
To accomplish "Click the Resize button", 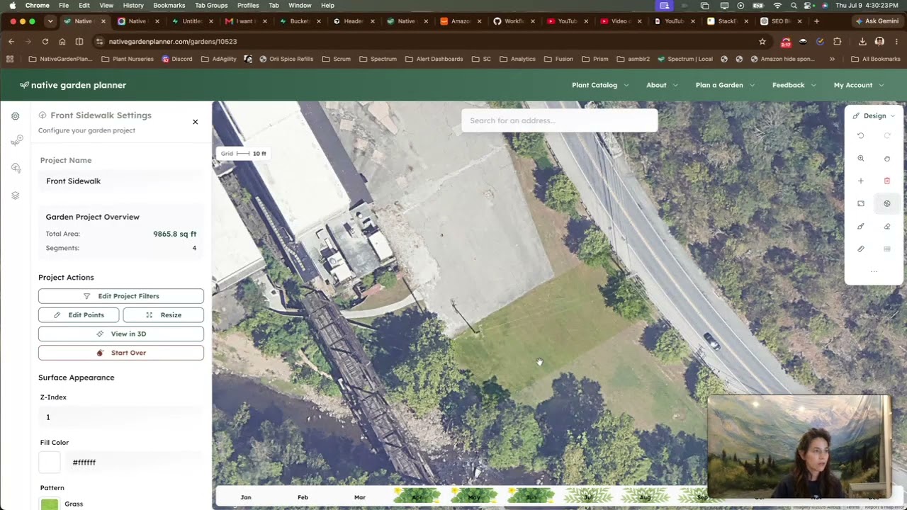I will click(164, 315).
